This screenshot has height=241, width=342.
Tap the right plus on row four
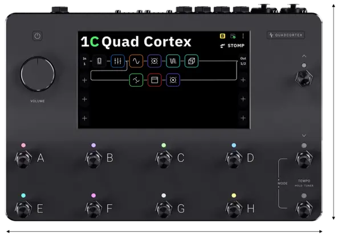[243, 118]
